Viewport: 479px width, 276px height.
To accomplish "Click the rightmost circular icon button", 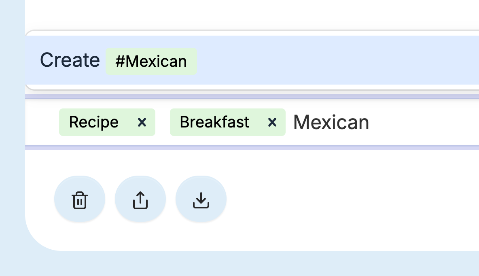I will (201, 199).
